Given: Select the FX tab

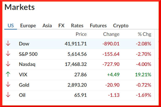Looking at the screenshot, I should pyautogui.click(x=61, y=26).
